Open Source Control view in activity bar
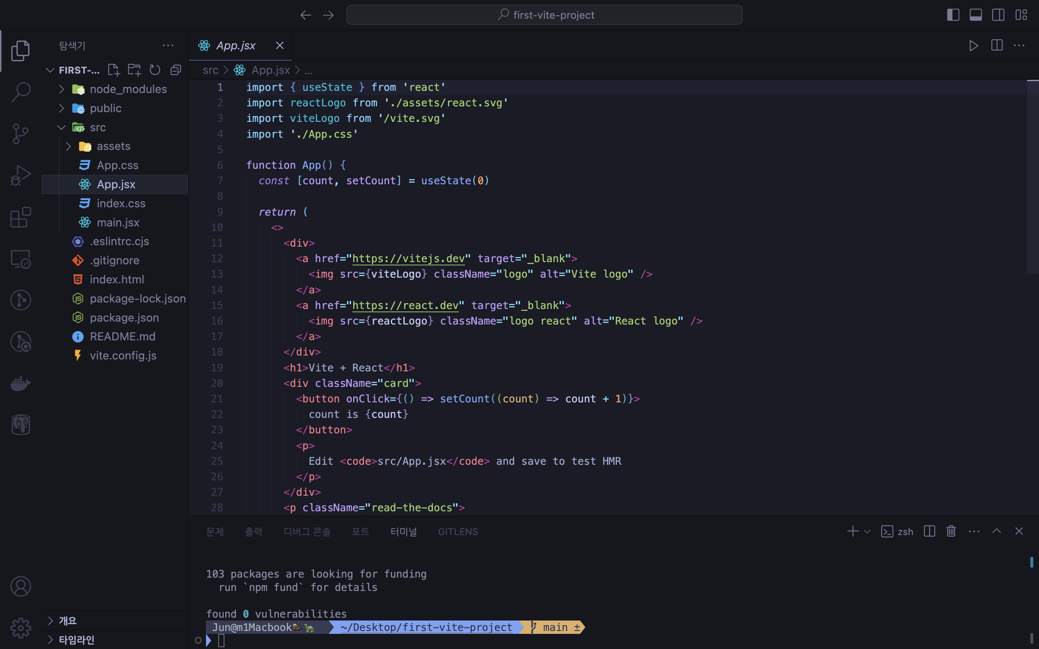The width and height of the screenshot is (1039, 649). click(20, 133)
